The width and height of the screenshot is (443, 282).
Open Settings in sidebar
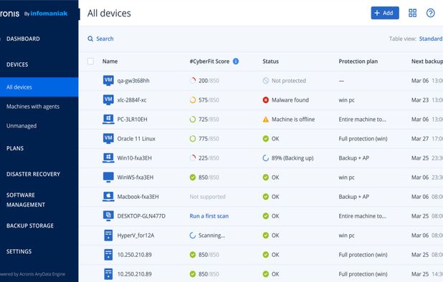(x=19, y=251)
